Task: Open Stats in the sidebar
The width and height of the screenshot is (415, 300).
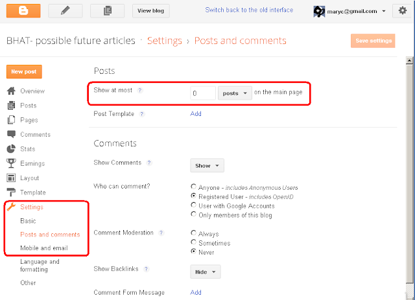Action: (28, 149)
